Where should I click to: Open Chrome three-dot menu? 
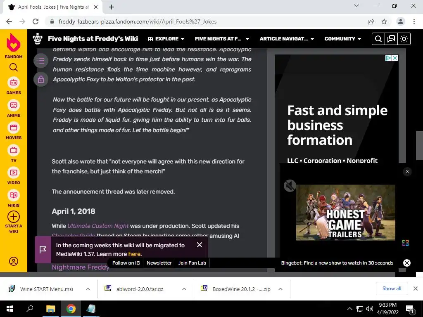pos(414,21)
